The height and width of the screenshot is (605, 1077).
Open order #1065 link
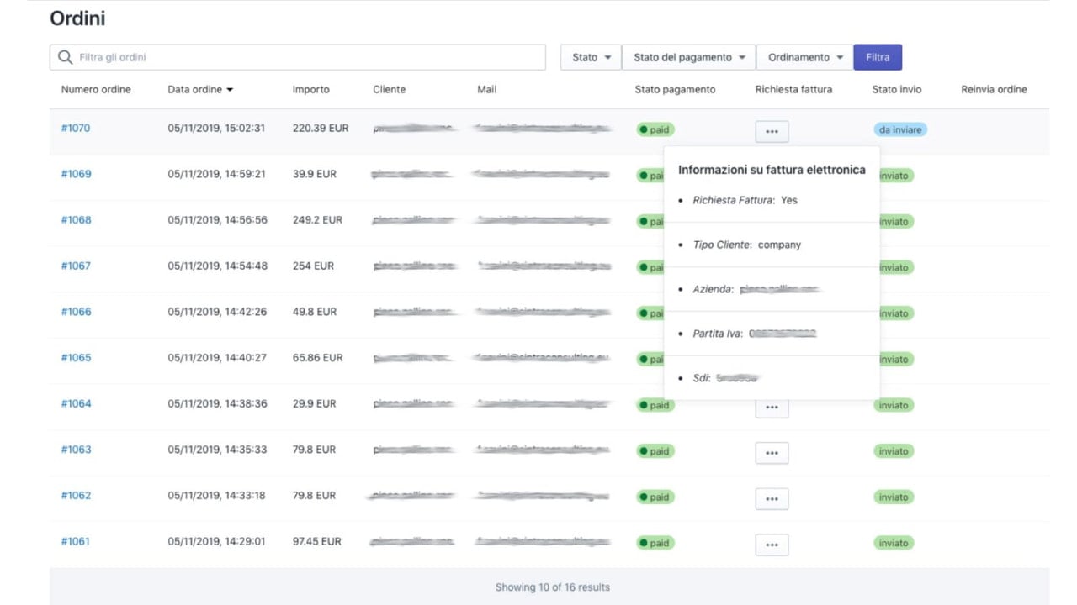76,358
